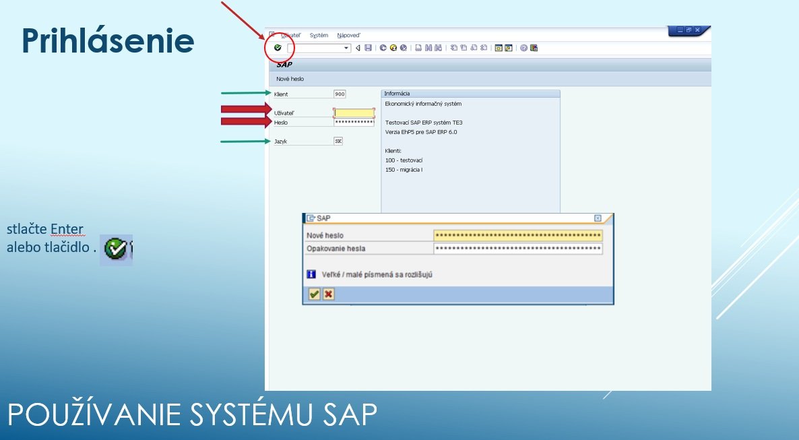Click the green Enter checkmark in SAP toolbar
799x440 pixels.
278,48
